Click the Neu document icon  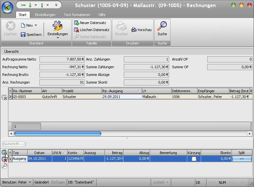tap(23, 25)
